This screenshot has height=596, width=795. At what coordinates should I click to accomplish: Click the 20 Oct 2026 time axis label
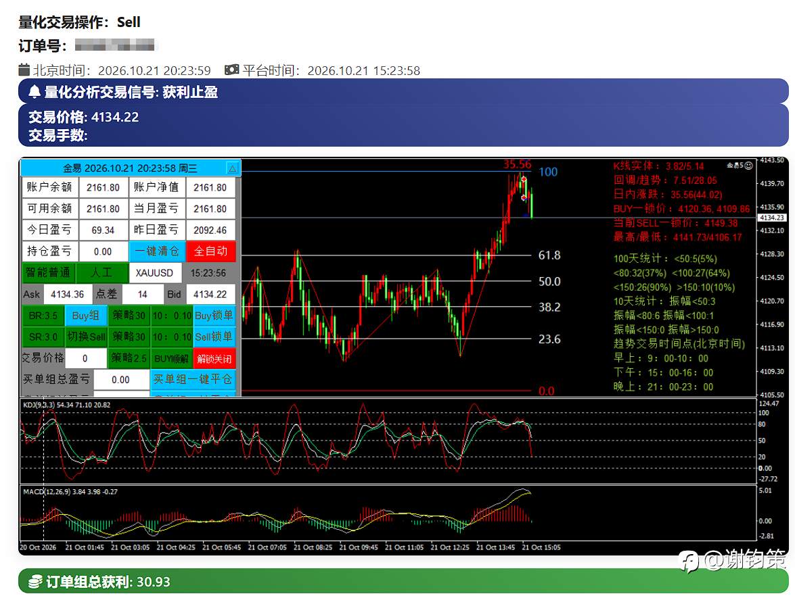tap(38, 547)
